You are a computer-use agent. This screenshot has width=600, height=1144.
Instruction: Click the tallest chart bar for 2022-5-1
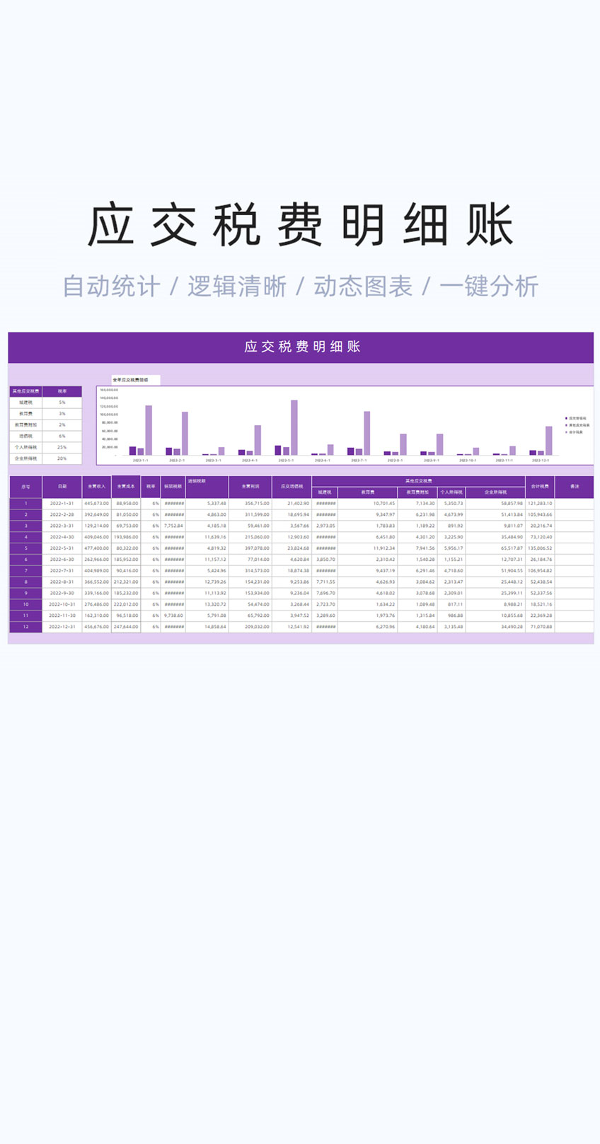[294, 427]
